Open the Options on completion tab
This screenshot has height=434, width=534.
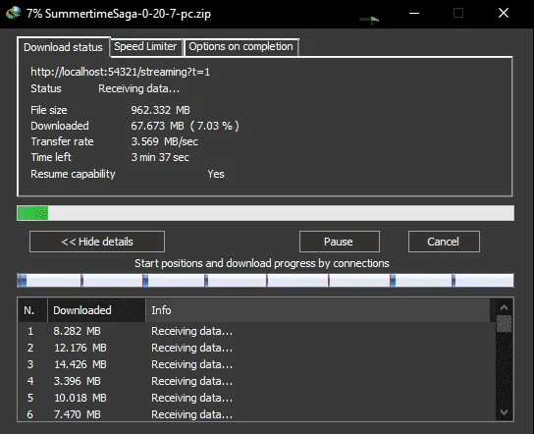(x=241, y=46)
